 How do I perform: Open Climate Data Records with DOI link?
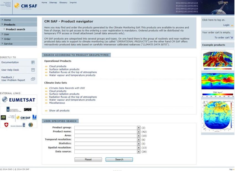pyautogui.click(x=67, y=88)
